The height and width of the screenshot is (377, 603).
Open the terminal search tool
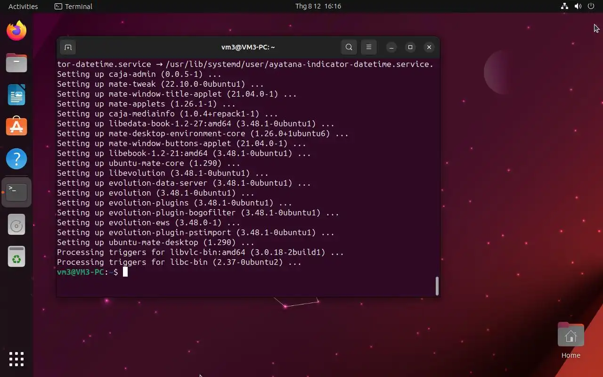tap(349, 47)
